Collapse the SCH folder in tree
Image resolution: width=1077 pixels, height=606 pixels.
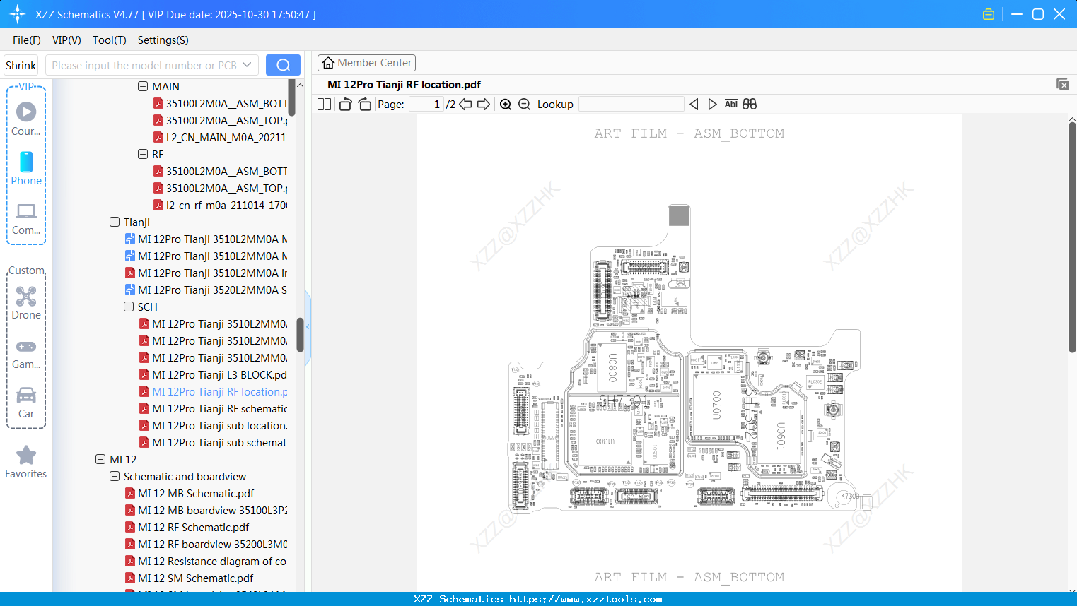tap(129, 307)
